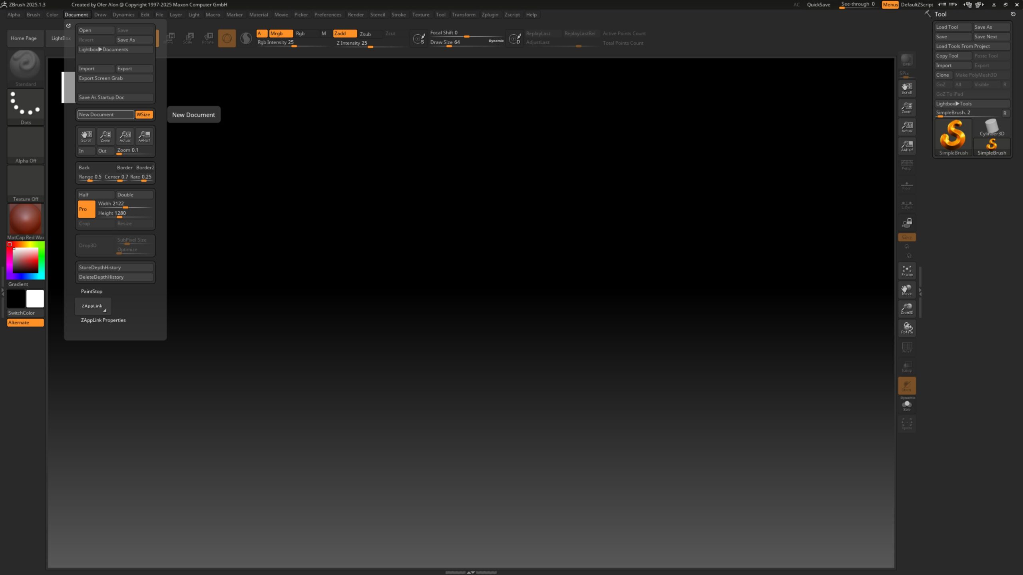Image resolution: width=1023 pixels, height=575 pixels.
Task: Click the AAHalf icon in Document palette
Action: pos(144,136)
